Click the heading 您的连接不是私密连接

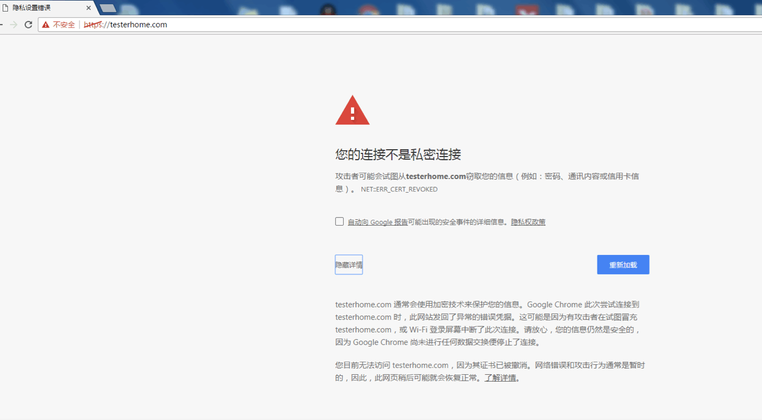coord(398,155)
